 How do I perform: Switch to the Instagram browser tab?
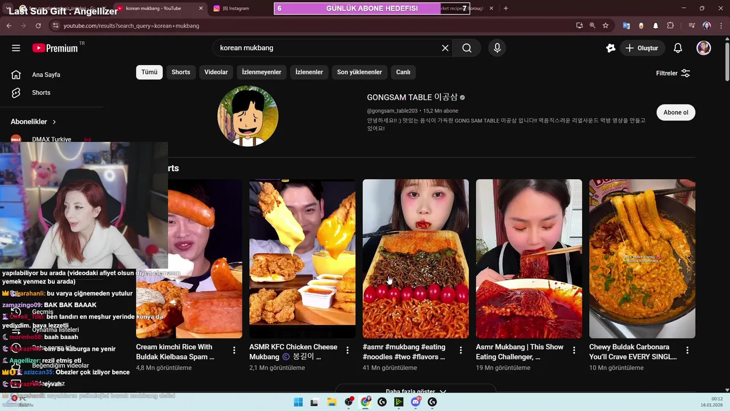tap(236, 9)
